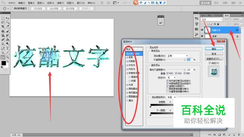Viewport: 244px width, 137px height.
Task: Select the Eraser tool
Action: pos(3,39)
